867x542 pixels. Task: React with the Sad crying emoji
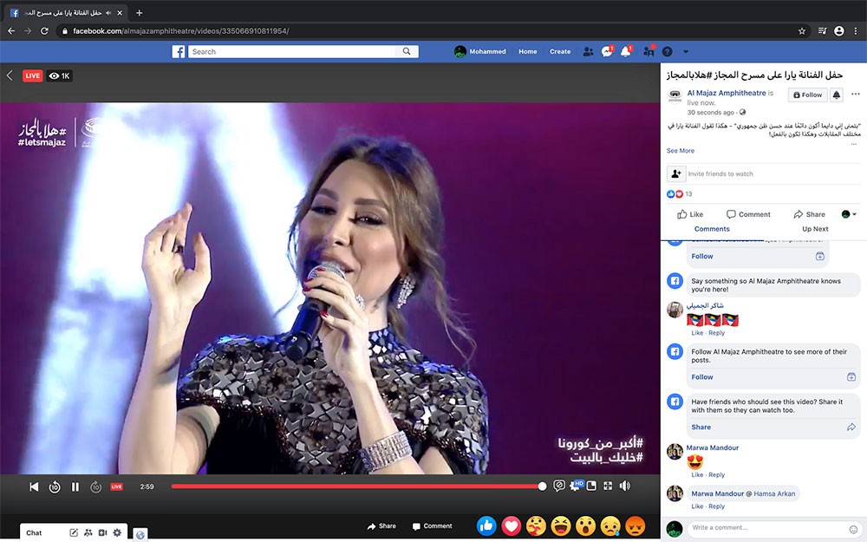[x=610, y=526]
